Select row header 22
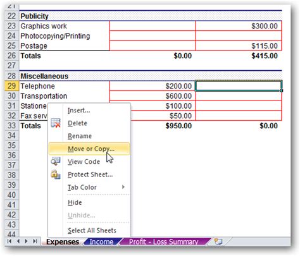 (x=12, y=16)
